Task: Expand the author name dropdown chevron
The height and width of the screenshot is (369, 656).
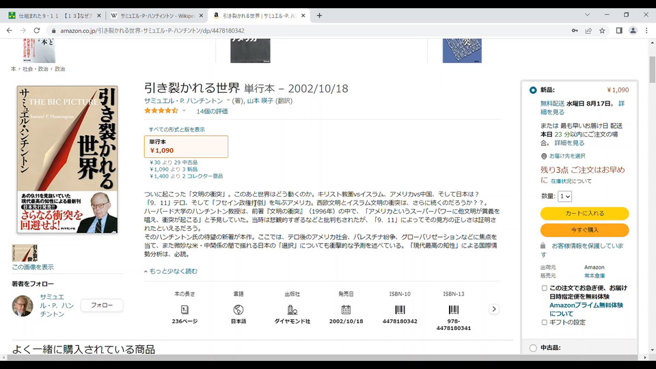Action: pyautogui.click(x=228, y=100)
